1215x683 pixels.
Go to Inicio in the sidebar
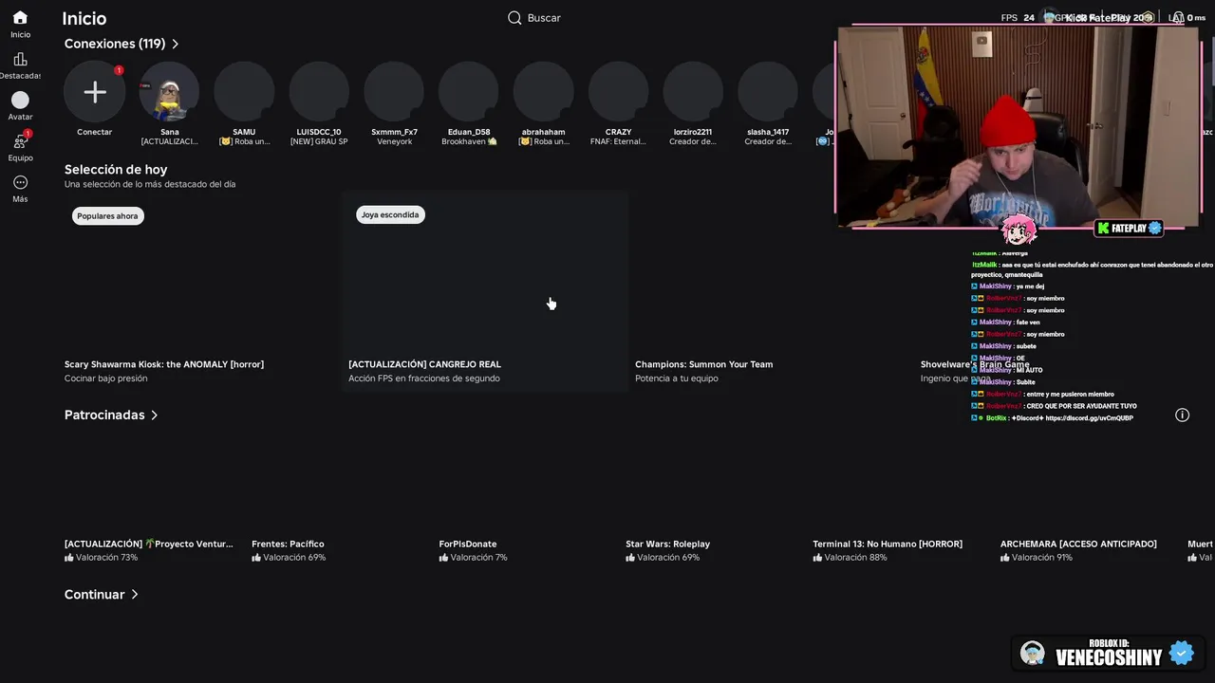[20, 24]
